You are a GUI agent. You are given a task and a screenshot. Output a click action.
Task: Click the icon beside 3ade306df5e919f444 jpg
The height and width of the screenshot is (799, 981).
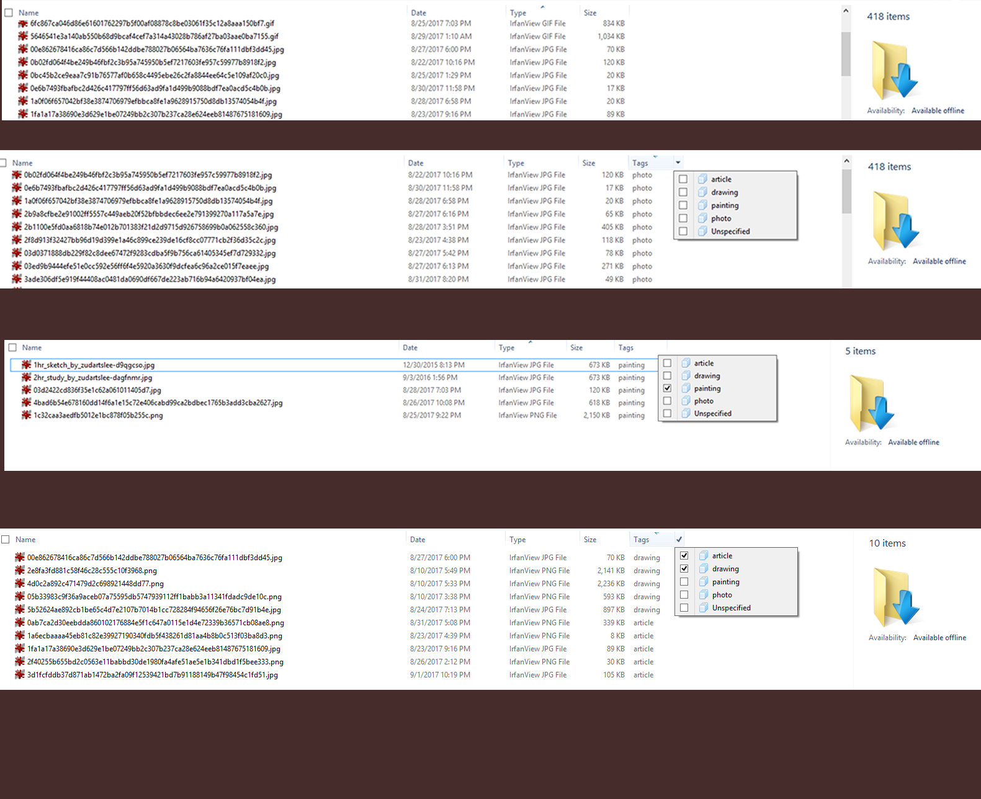[17, 279]
